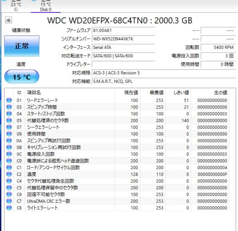The image size is (238, 231).
Task: Click status icon for row 0C 電源投入回数
Action: pyautogui.click(x=9, y=154)
